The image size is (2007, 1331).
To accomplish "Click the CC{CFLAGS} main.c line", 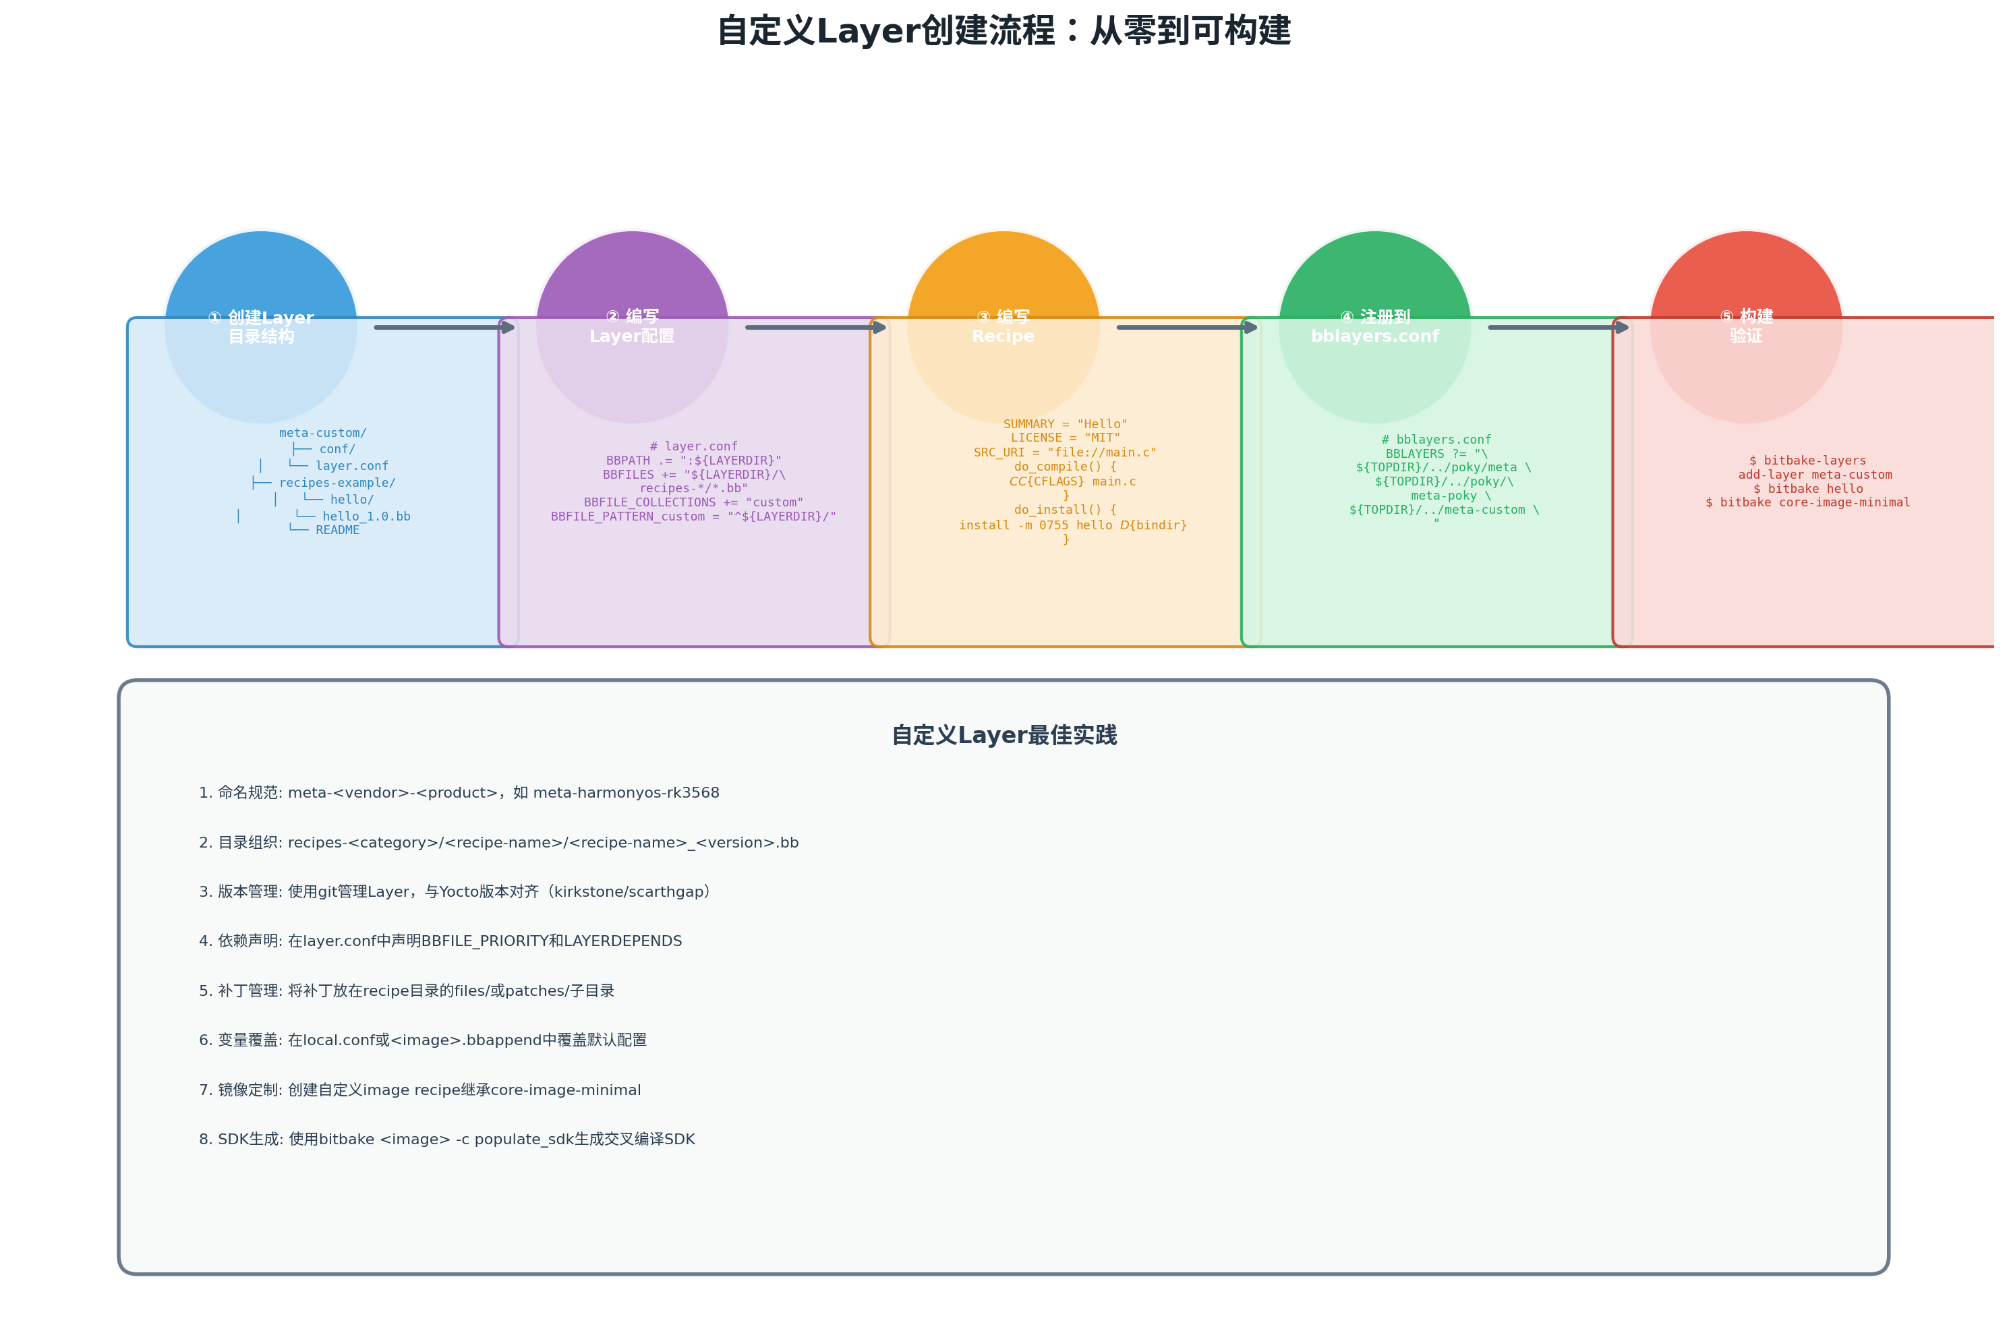I will point(1072,481).
